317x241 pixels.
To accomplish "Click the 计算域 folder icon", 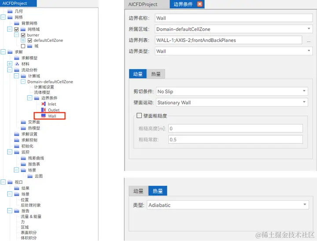I will tap(23, 76).
